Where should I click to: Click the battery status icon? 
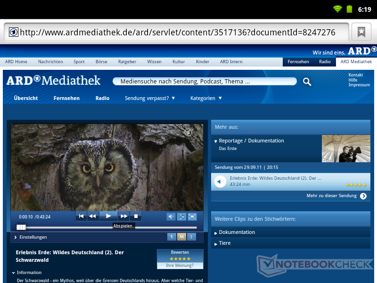[349, 9]
